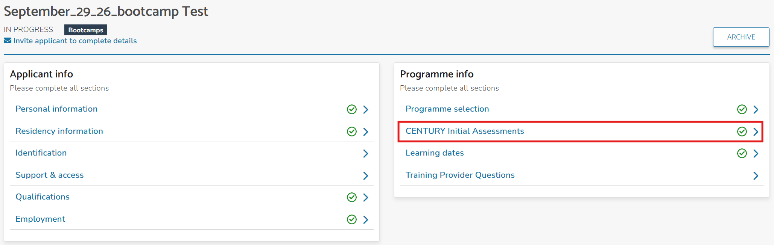Viewport: 774px width, 245px height.
Task: Open the Training Provider Questions chevron
Action: pos(756,175)
